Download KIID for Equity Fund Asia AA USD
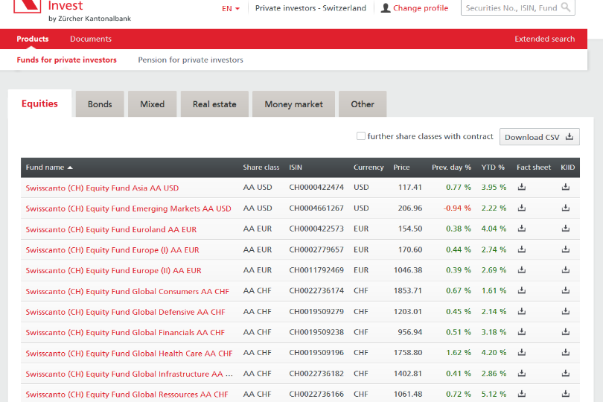603x402 pixels. (565, 187)
